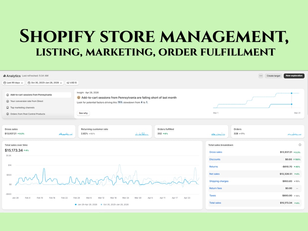308x231 pixels.
Task: Click the $13,326.51 net sales value
Action: pos(286,174)
